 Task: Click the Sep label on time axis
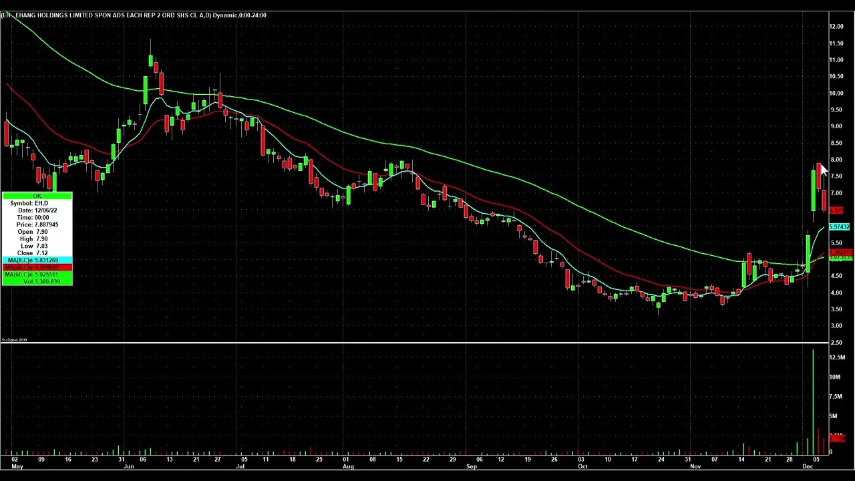coord(472,466)
